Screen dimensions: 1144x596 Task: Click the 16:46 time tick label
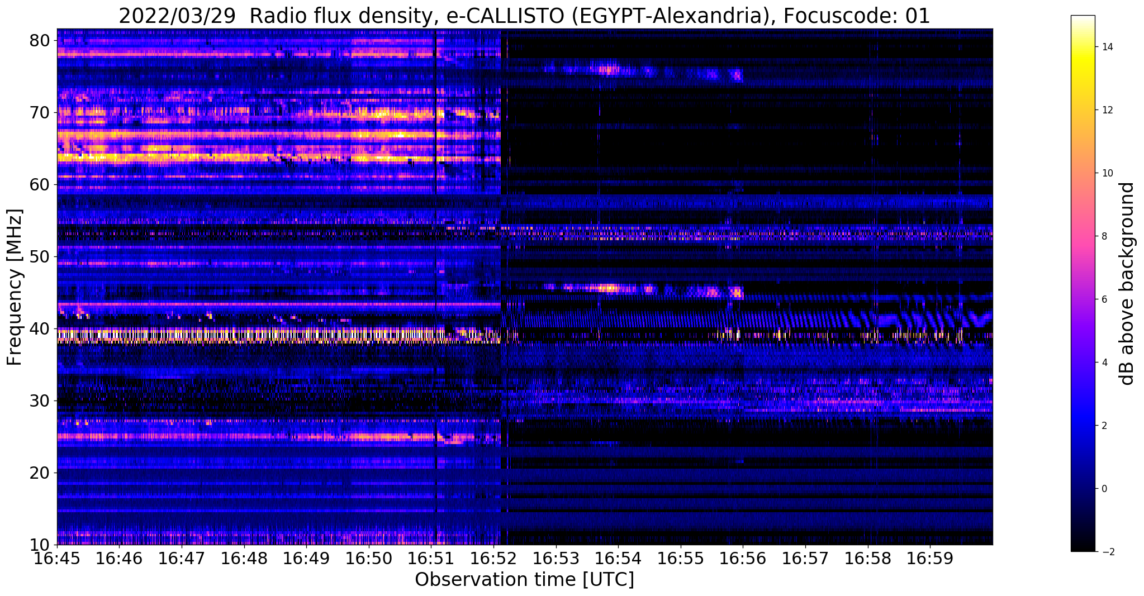(119, 558)
